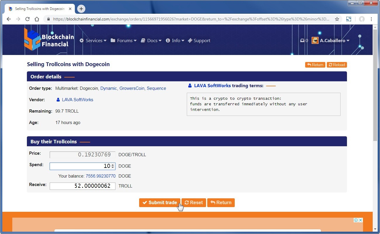Viewport: 380px width, 234px height.
Task: Reset the trade form
Action: point(194,202)
